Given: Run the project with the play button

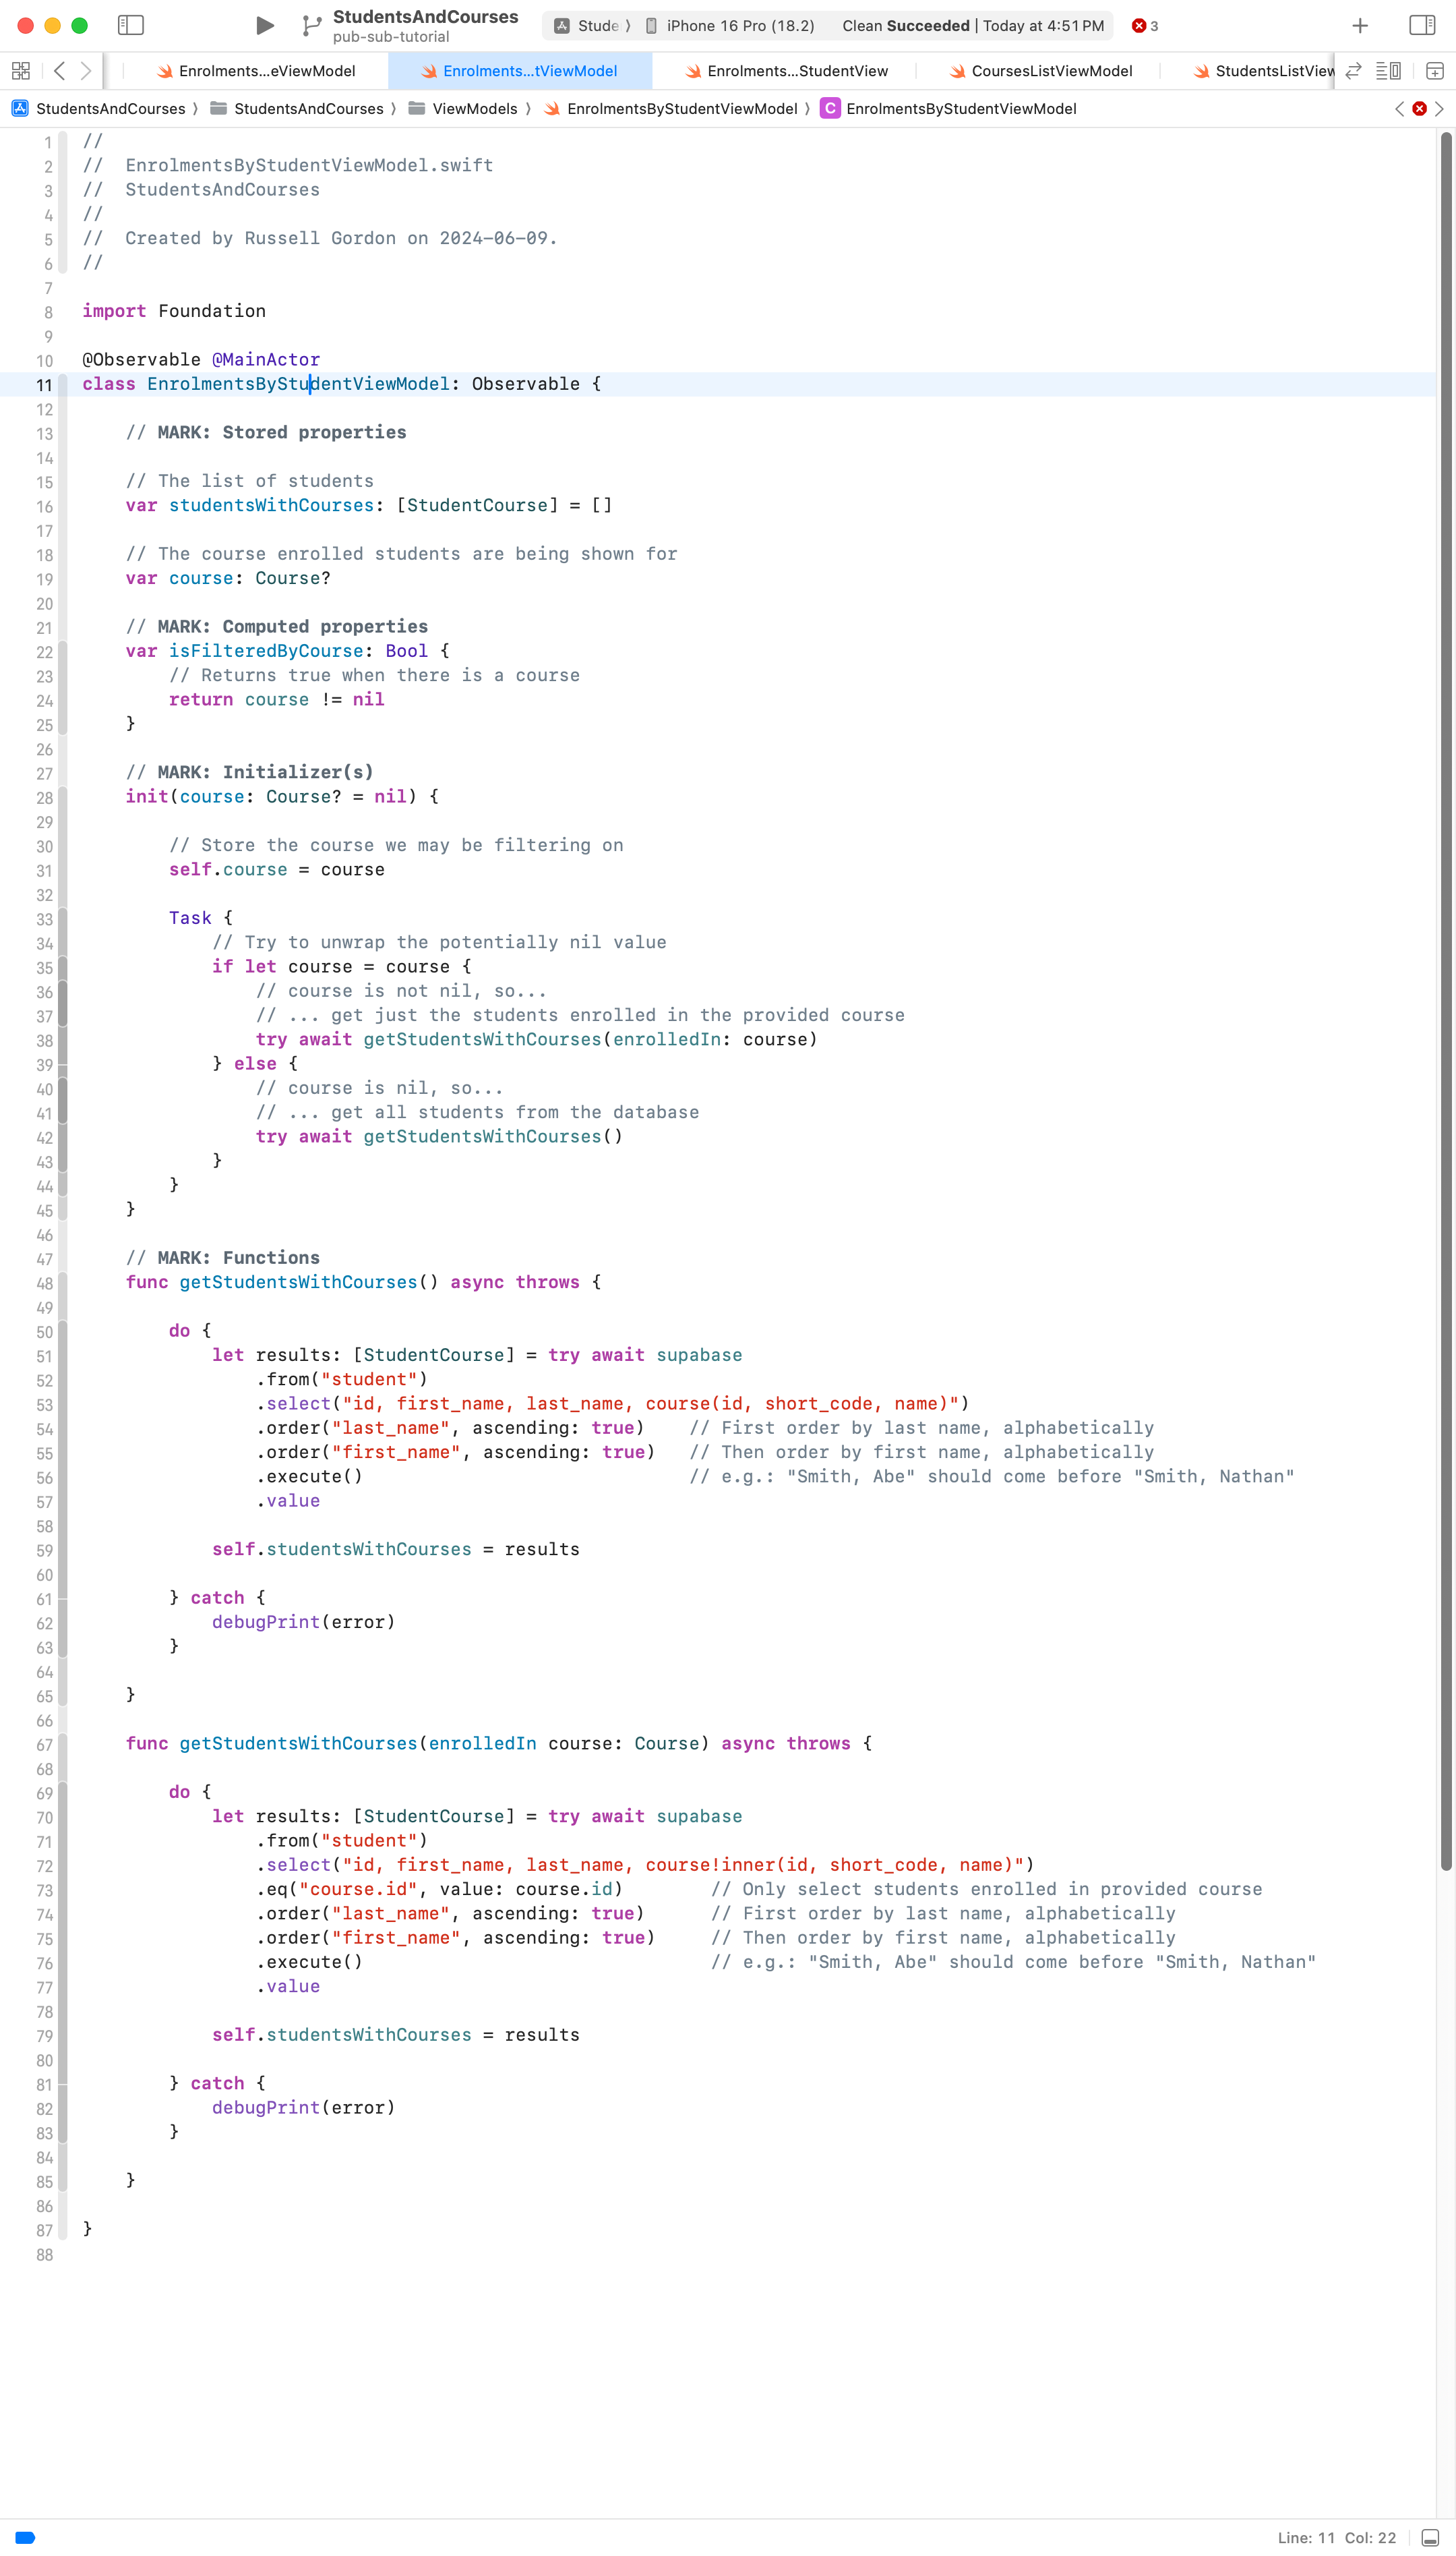Looking at the screenshot, I should pos(264,26).
